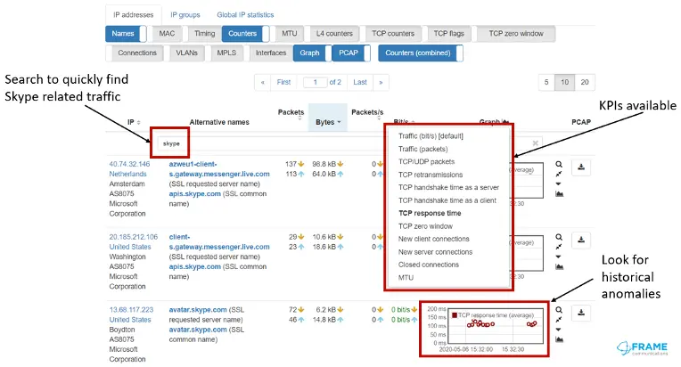Viewport: 681px width, 367px height.
Task: Pick TCP handshake time as a server
Action: pyautogui.click(x=448, y=187)
